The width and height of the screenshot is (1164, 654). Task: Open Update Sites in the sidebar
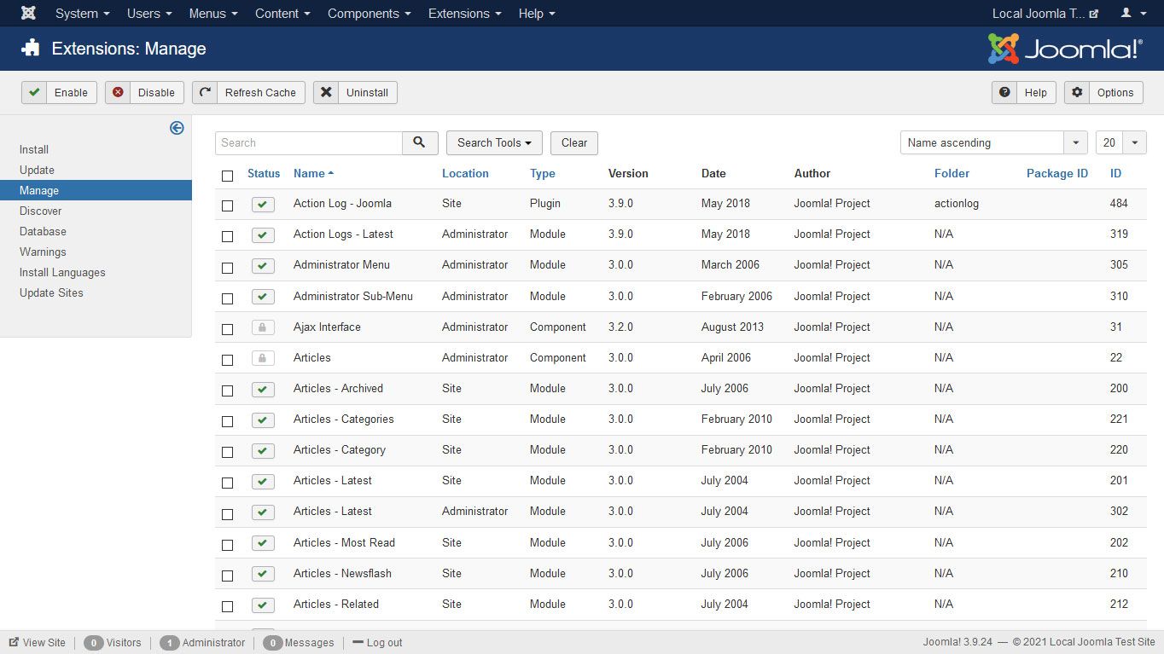[x=51, y=292]
